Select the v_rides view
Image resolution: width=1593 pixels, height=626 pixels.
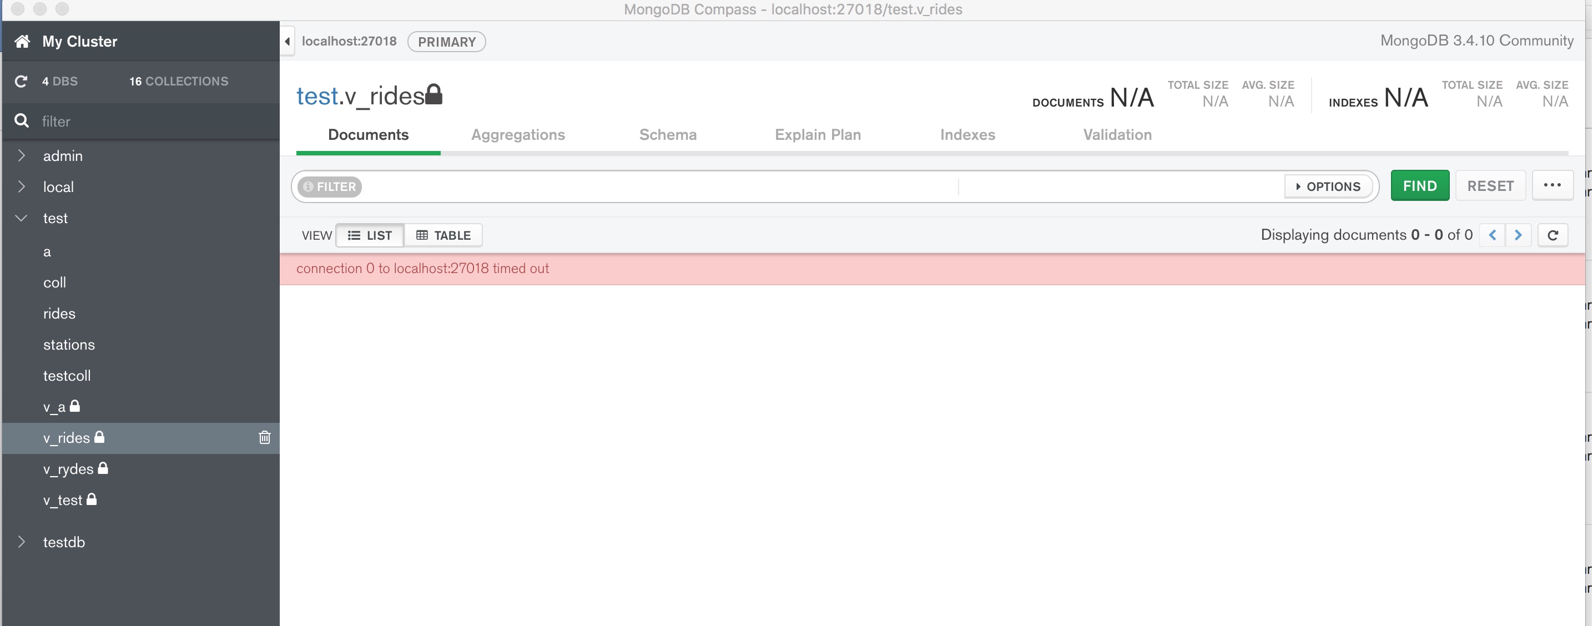tap(140, 438)
